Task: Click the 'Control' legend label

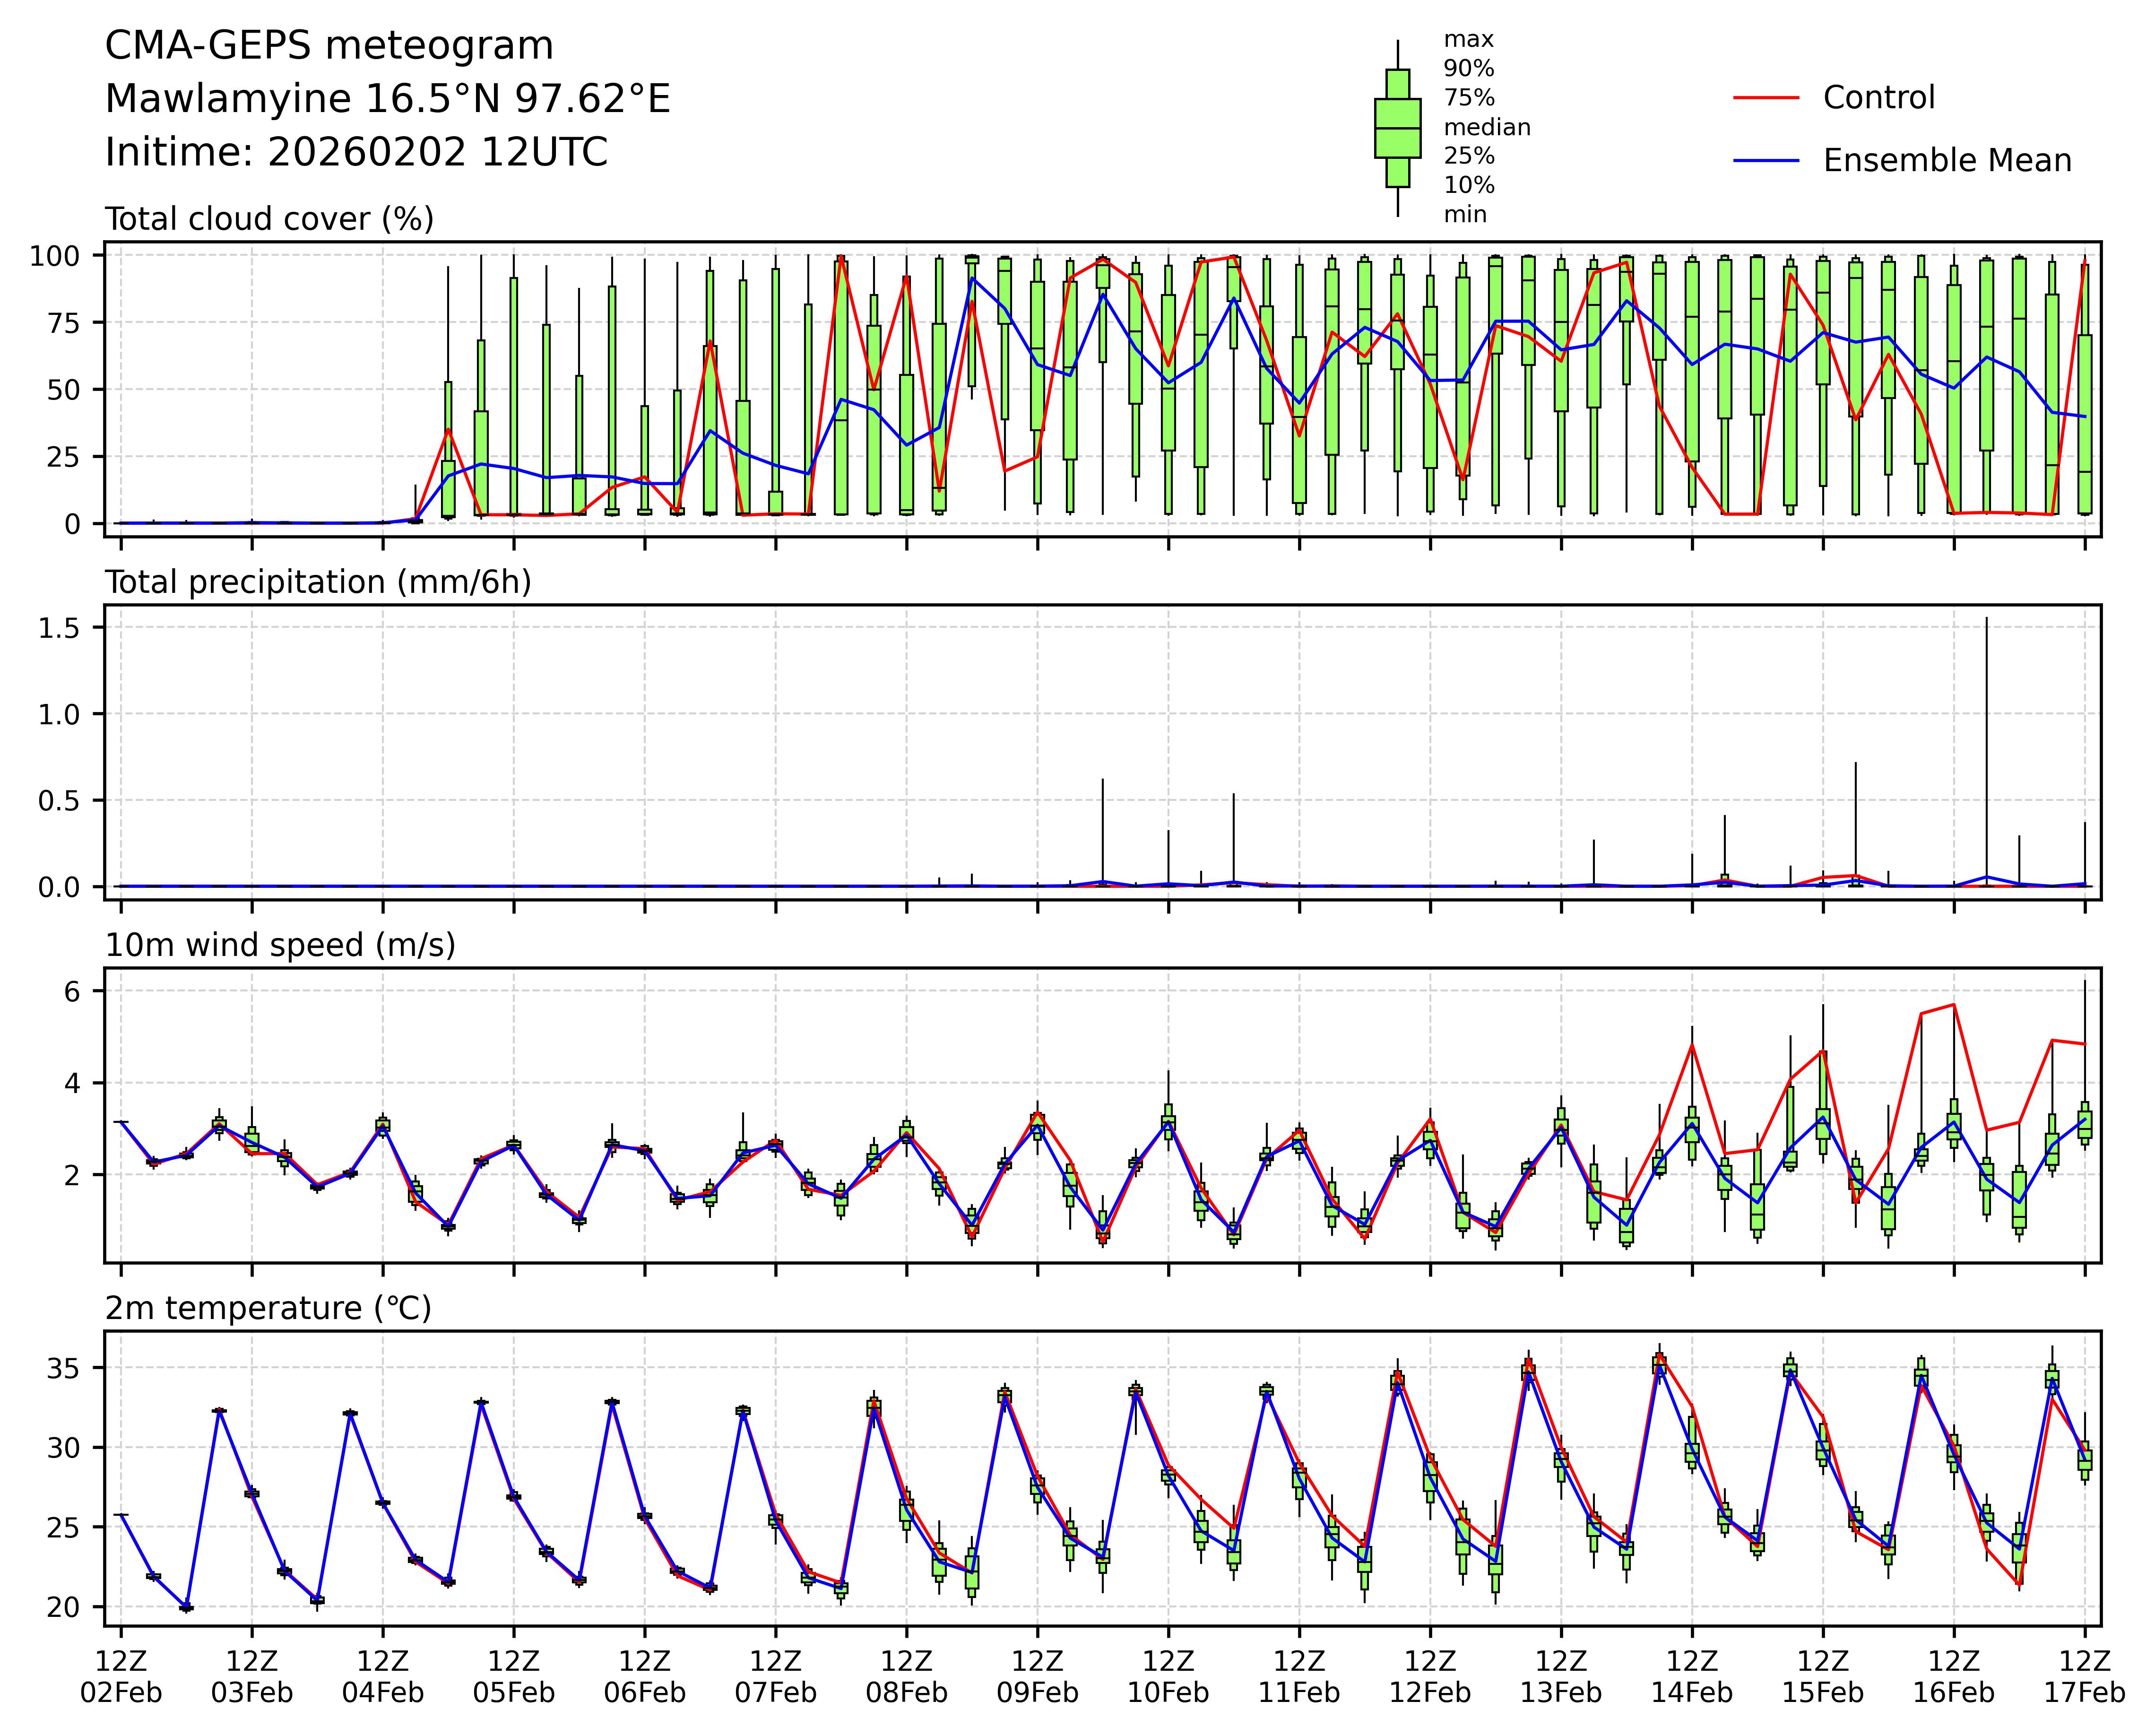Action: pos(1878,98)
